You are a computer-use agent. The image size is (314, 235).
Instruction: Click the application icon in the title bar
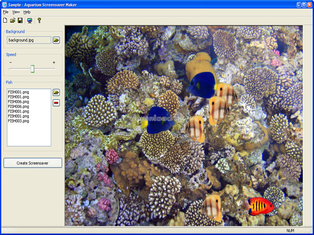click(x=4, y=5)
